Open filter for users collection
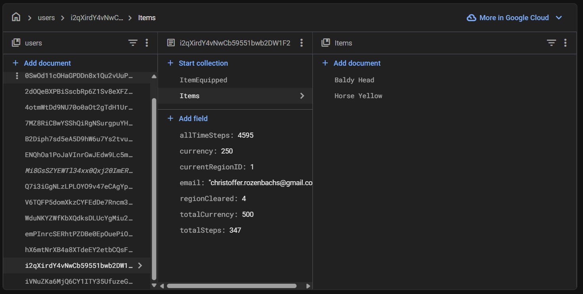Screen dimensions: 583x294 tap(133, 43)
